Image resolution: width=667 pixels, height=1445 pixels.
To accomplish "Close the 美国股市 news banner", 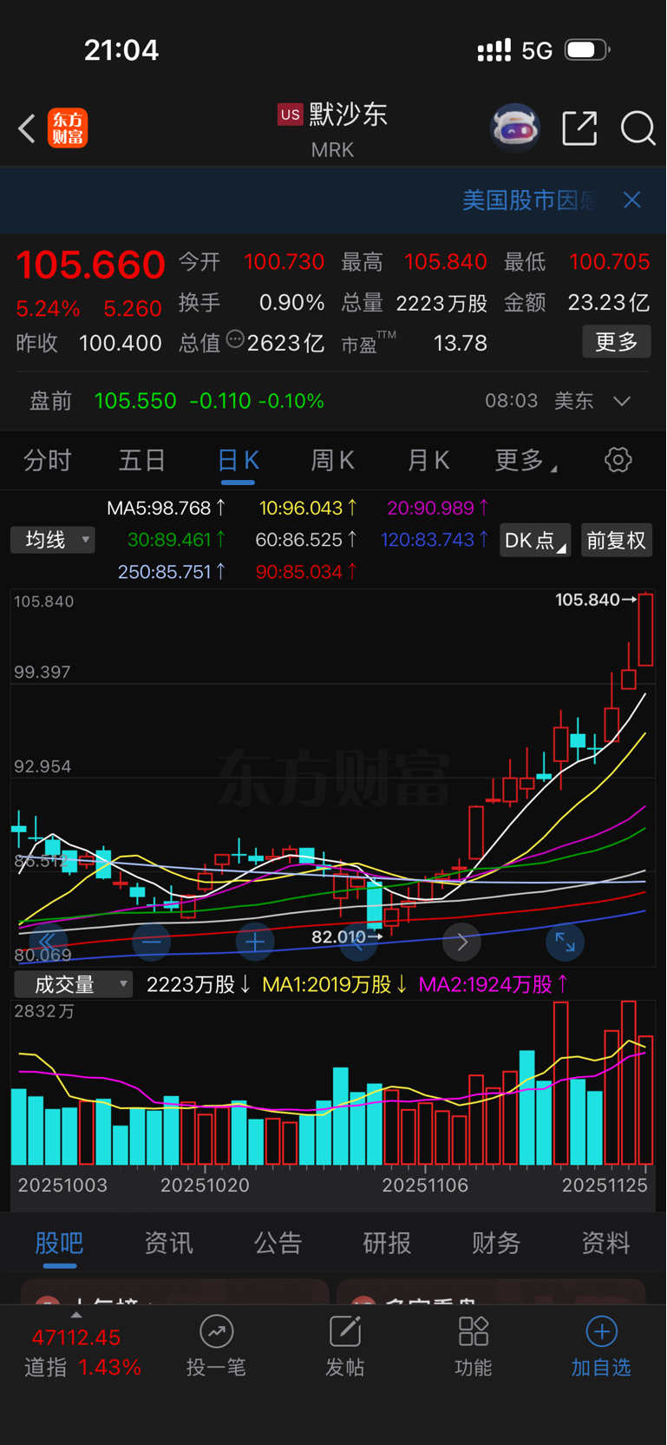I will (632, 200).
